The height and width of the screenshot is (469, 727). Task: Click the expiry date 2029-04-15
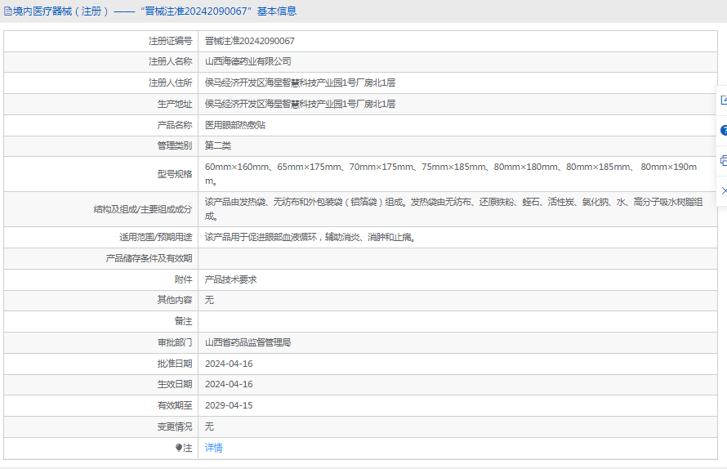point(229,405)
